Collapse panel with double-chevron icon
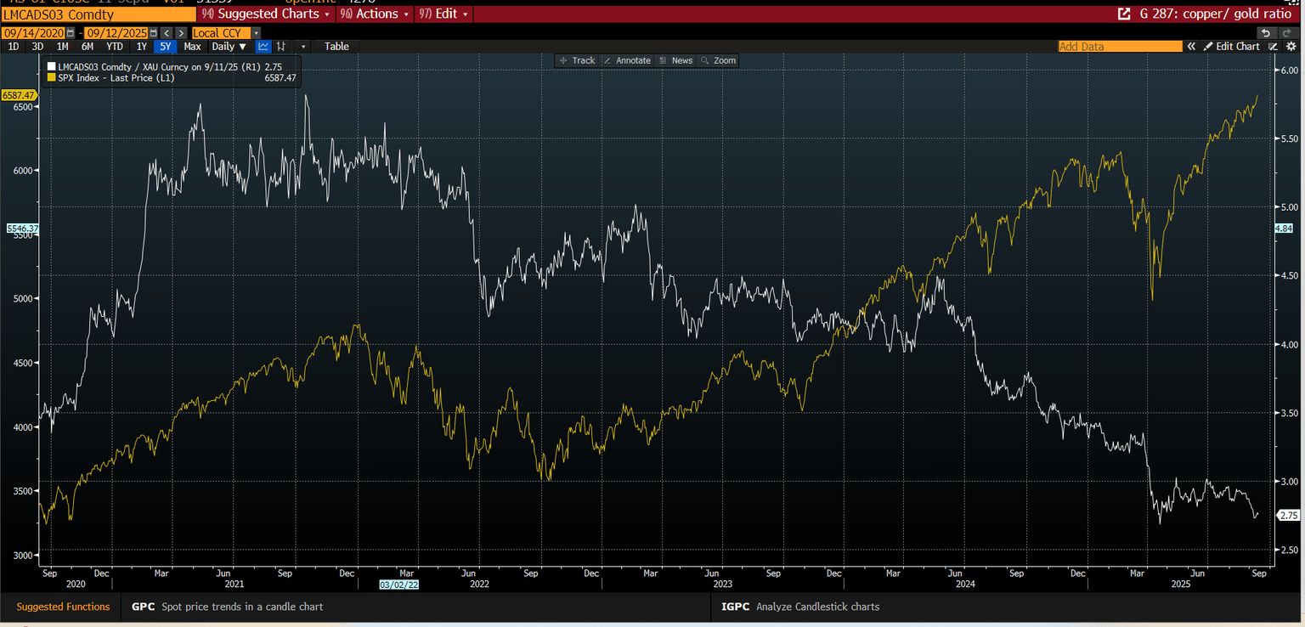1305x627 pixels. coord(1191,47)
